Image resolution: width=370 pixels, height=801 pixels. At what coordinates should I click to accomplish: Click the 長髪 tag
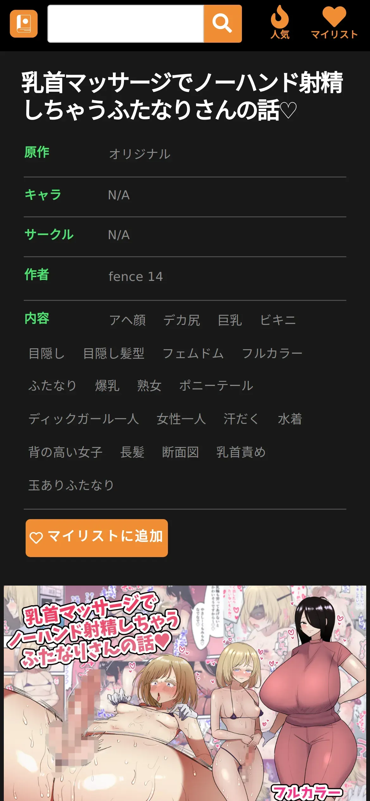point(132,452)
